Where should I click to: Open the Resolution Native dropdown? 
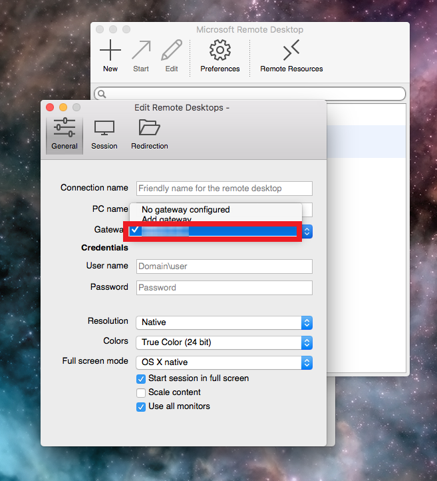[224, 322]
